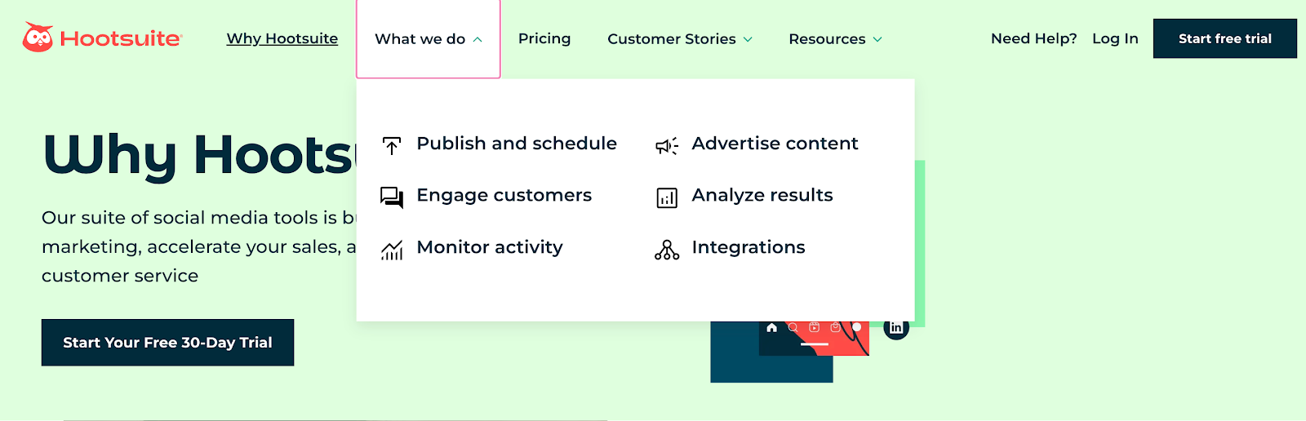
Task: Expand the Resources chevron
Action: point(877,39)
